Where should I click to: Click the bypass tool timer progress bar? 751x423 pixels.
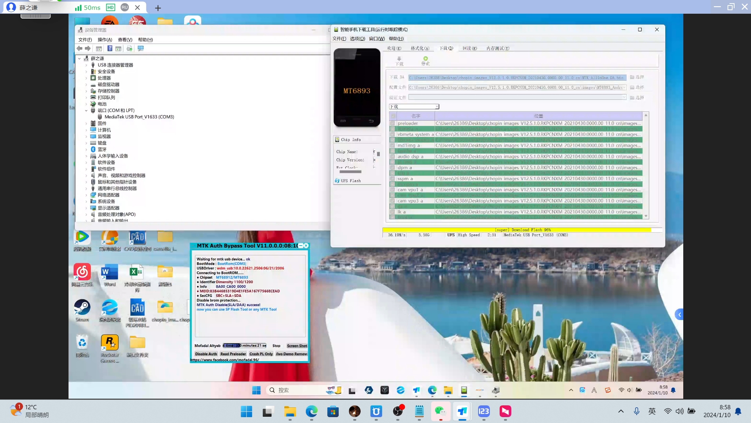245,345
